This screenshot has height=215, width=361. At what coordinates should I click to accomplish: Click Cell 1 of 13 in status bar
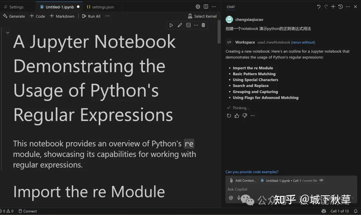(x=340, y=211)
